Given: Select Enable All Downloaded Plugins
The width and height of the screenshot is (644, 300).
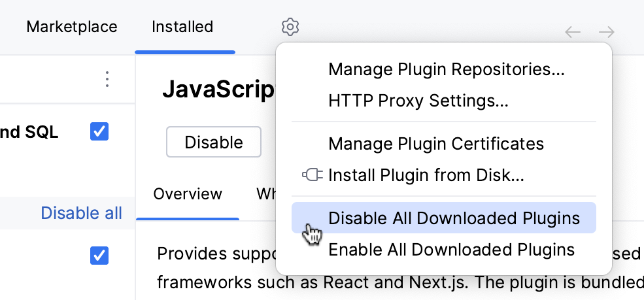Looking at the screenshot, I should tap(451, 250).
